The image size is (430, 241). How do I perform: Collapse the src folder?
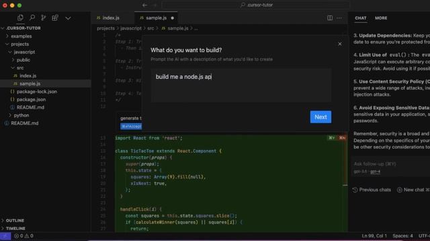point(20,68)
